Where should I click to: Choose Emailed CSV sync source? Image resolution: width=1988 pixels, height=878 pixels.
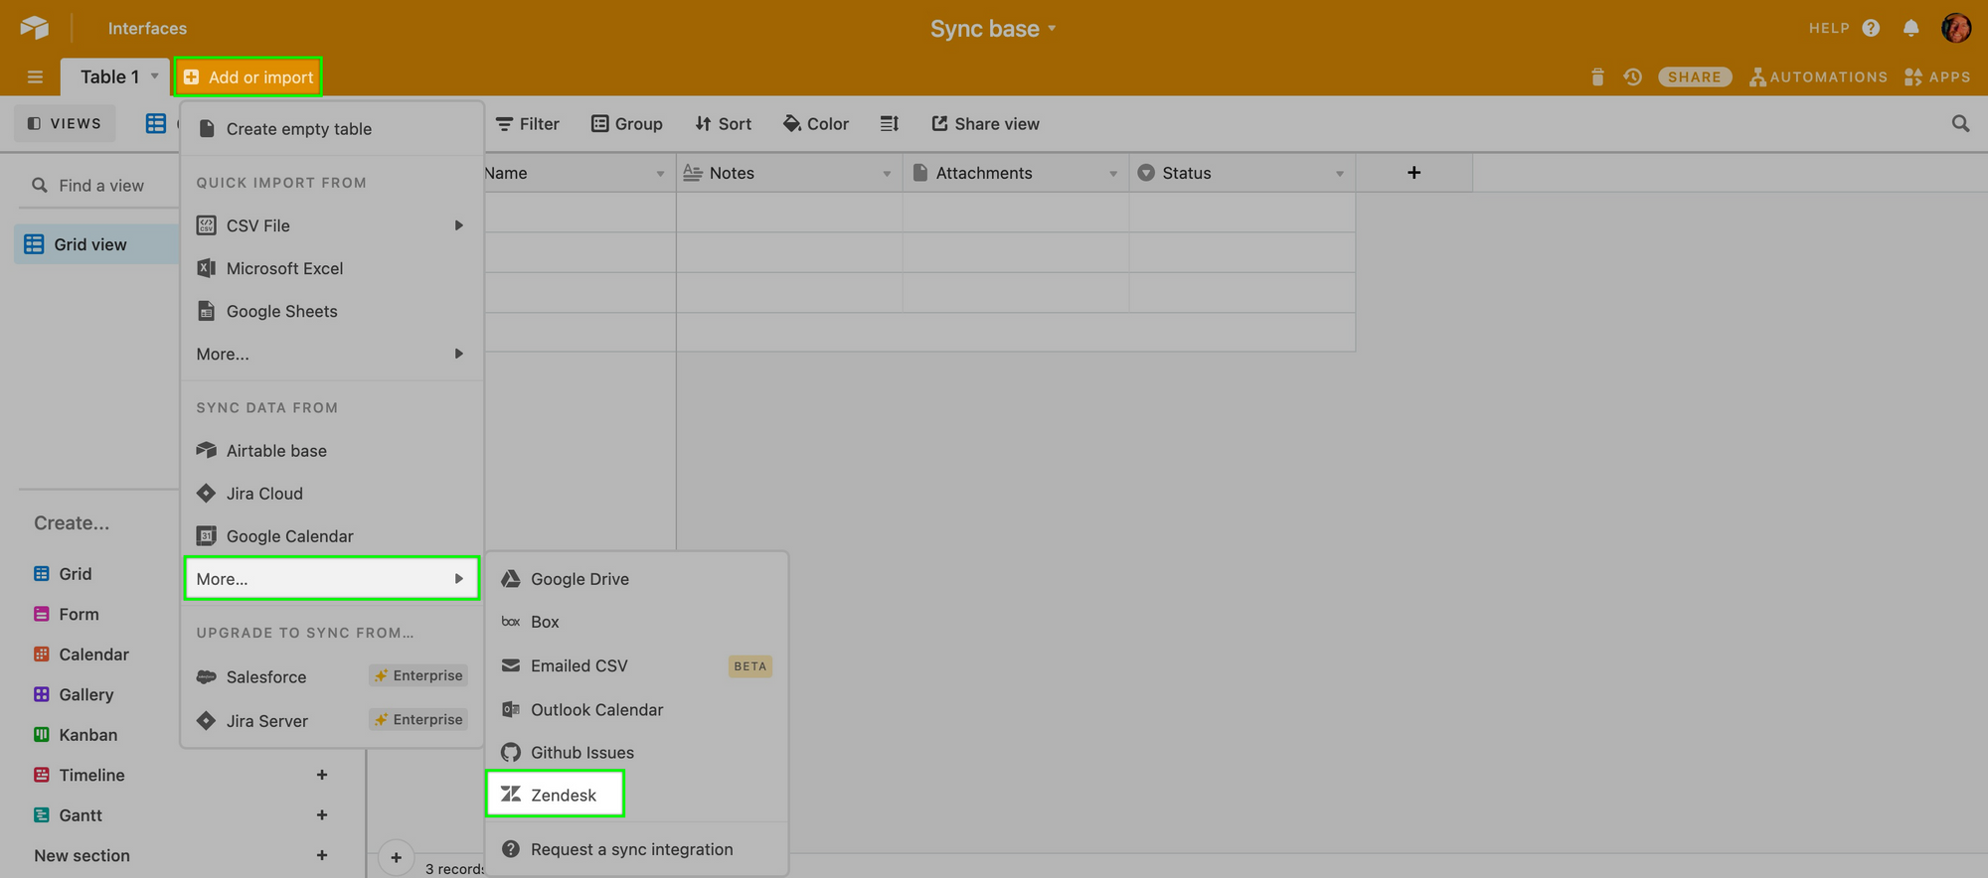coord(636,665)
